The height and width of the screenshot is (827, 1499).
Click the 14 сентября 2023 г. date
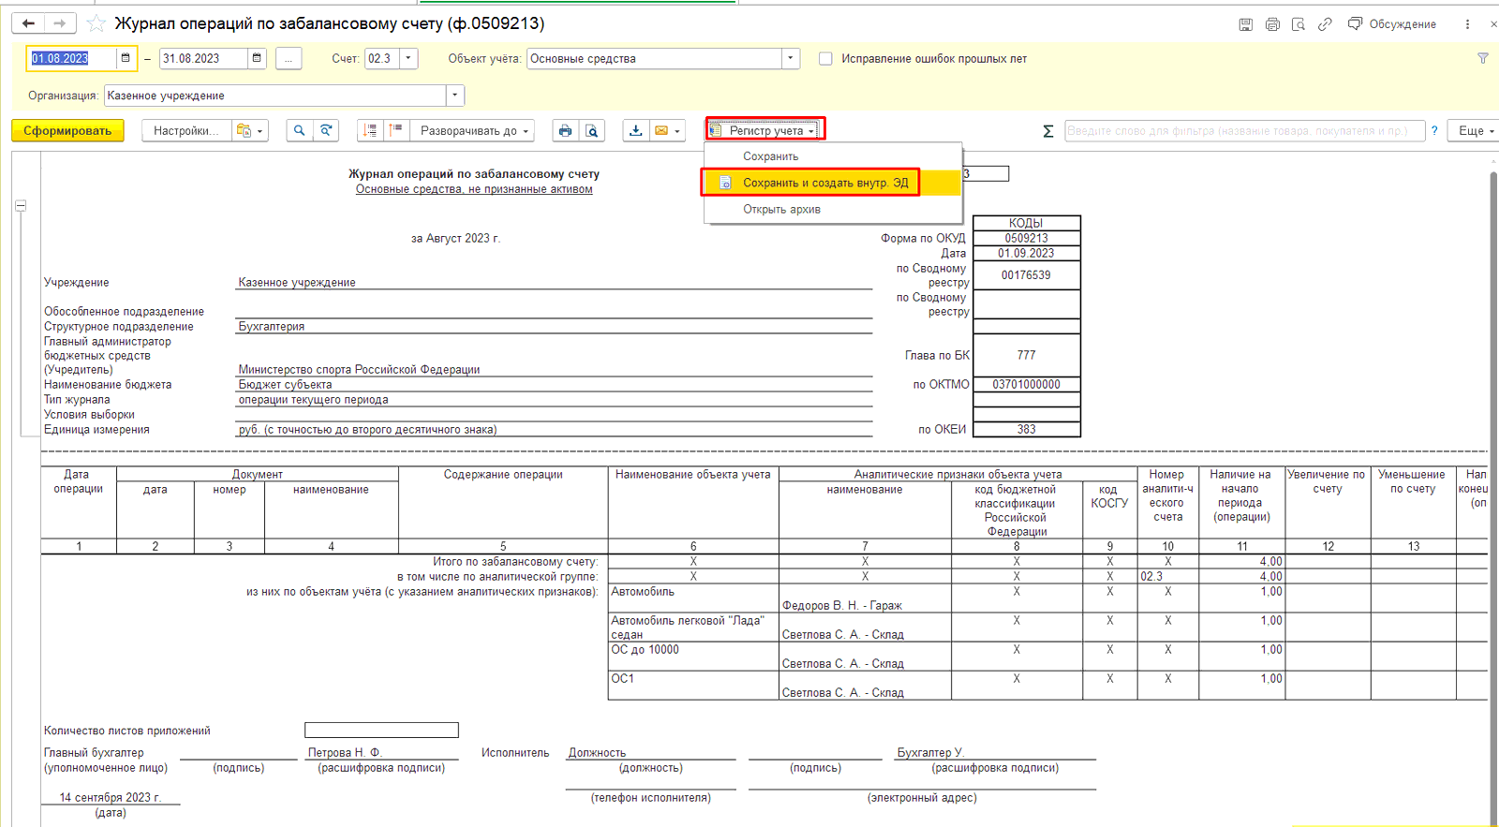(x=111, y=797)
